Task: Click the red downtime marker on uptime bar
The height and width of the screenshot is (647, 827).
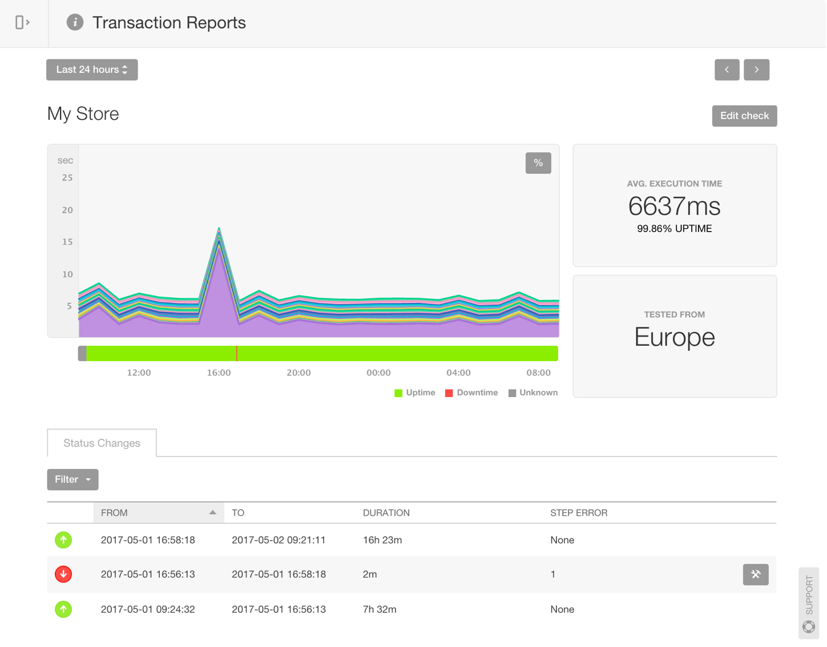Action: (237, 354)
